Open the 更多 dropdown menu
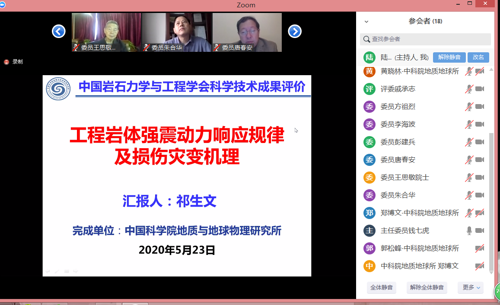 [471, 287]
